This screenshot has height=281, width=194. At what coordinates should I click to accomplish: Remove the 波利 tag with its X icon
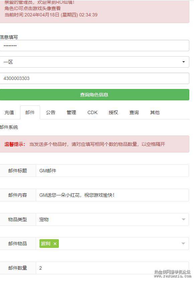[x=55, y=244]
